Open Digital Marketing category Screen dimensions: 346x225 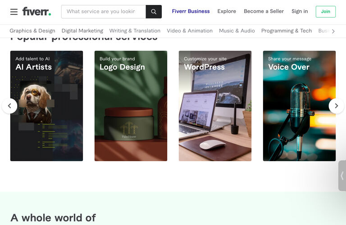tap(82, 31)
